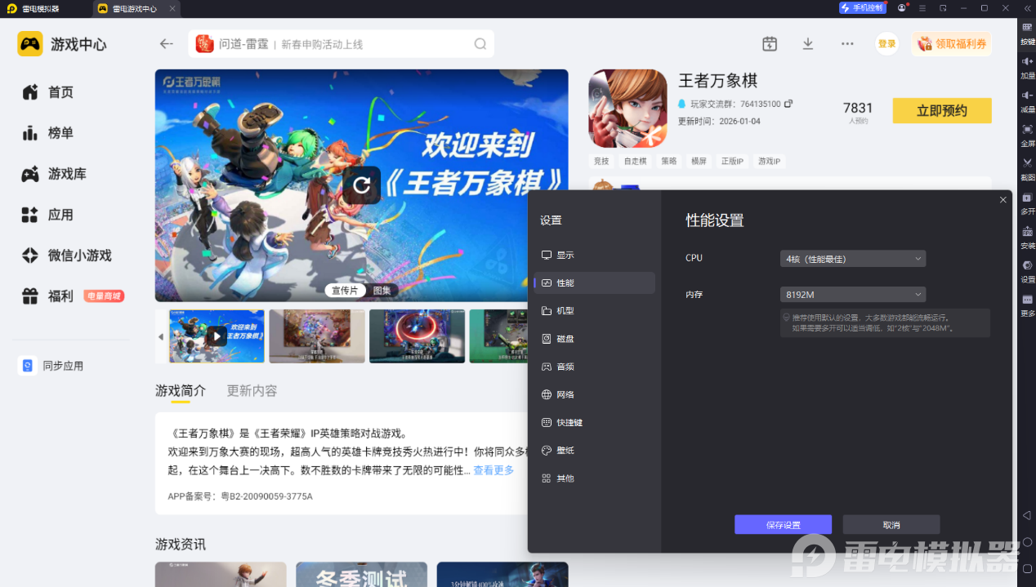Click the search magnifier icon
Screen dimensions: 1036x587
point(480,44)
